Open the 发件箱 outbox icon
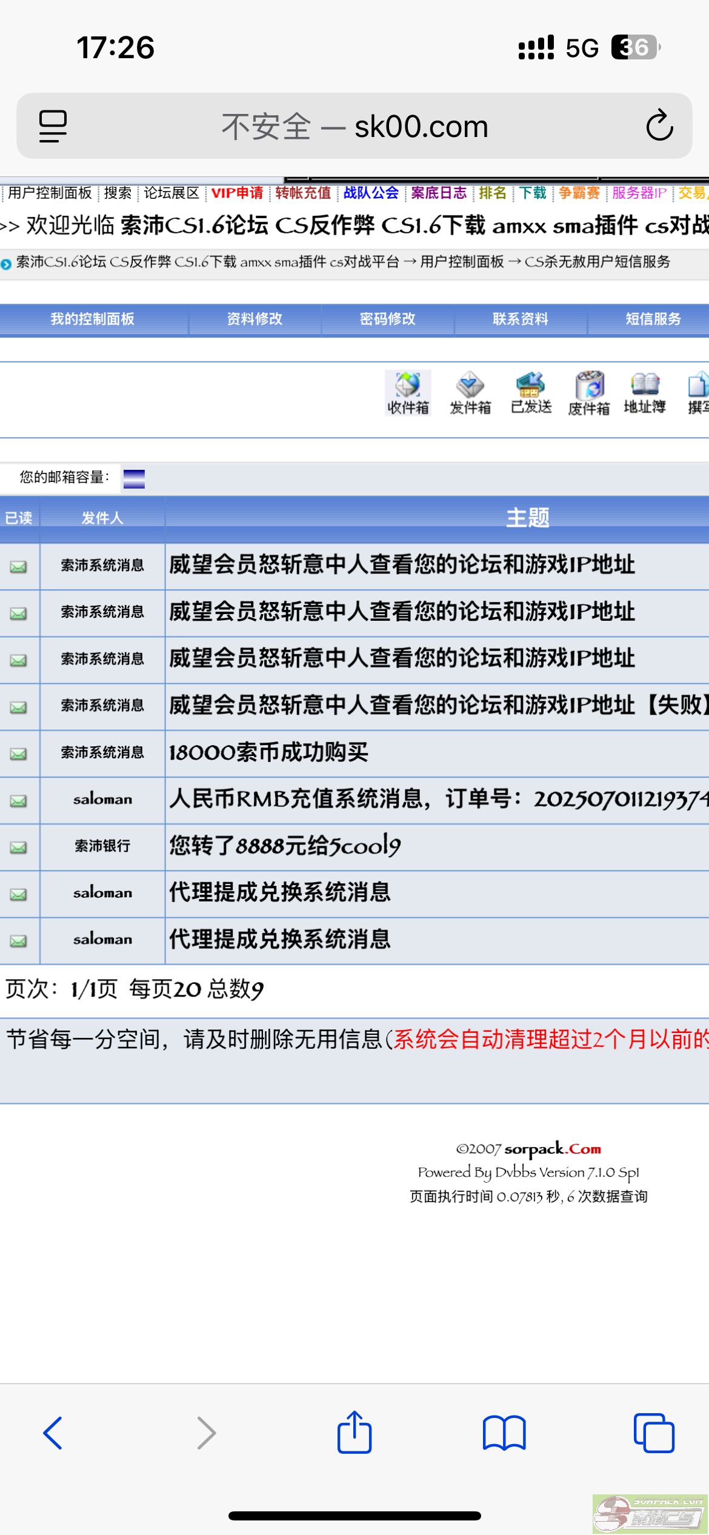The height and width of the screenshot is (1535, 709). pyautogui.click(x=470, y=393)
